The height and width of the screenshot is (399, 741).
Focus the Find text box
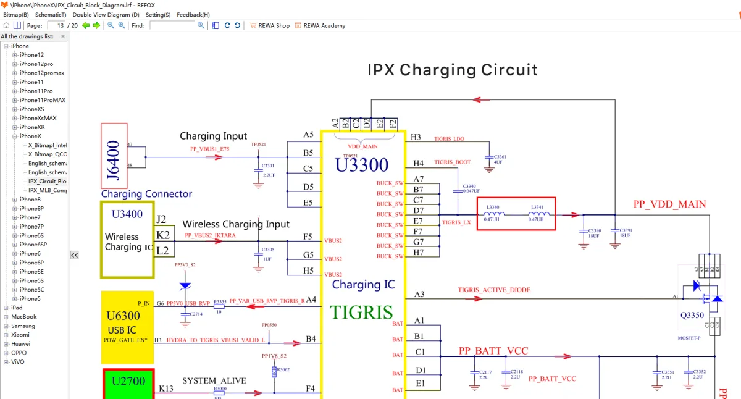click(x=172, y=25)
